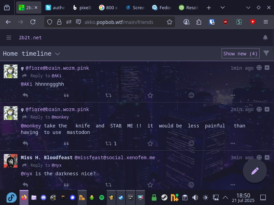Quote fiore's "hhnnnggghh" post

click(66, 95)
